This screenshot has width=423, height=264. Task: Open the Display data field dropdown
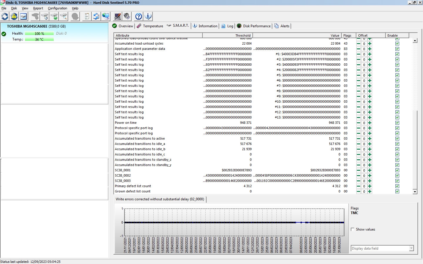coord(411,248)
